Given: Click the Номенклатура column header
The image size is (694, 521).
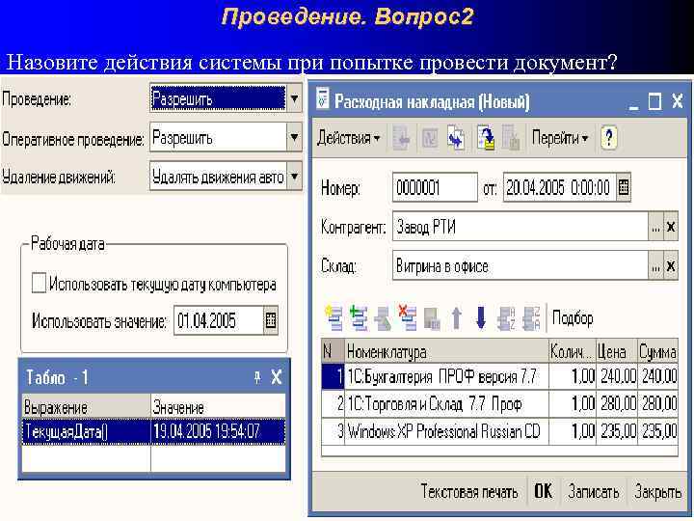Looking at the screenshot, I should pos(446,352).
